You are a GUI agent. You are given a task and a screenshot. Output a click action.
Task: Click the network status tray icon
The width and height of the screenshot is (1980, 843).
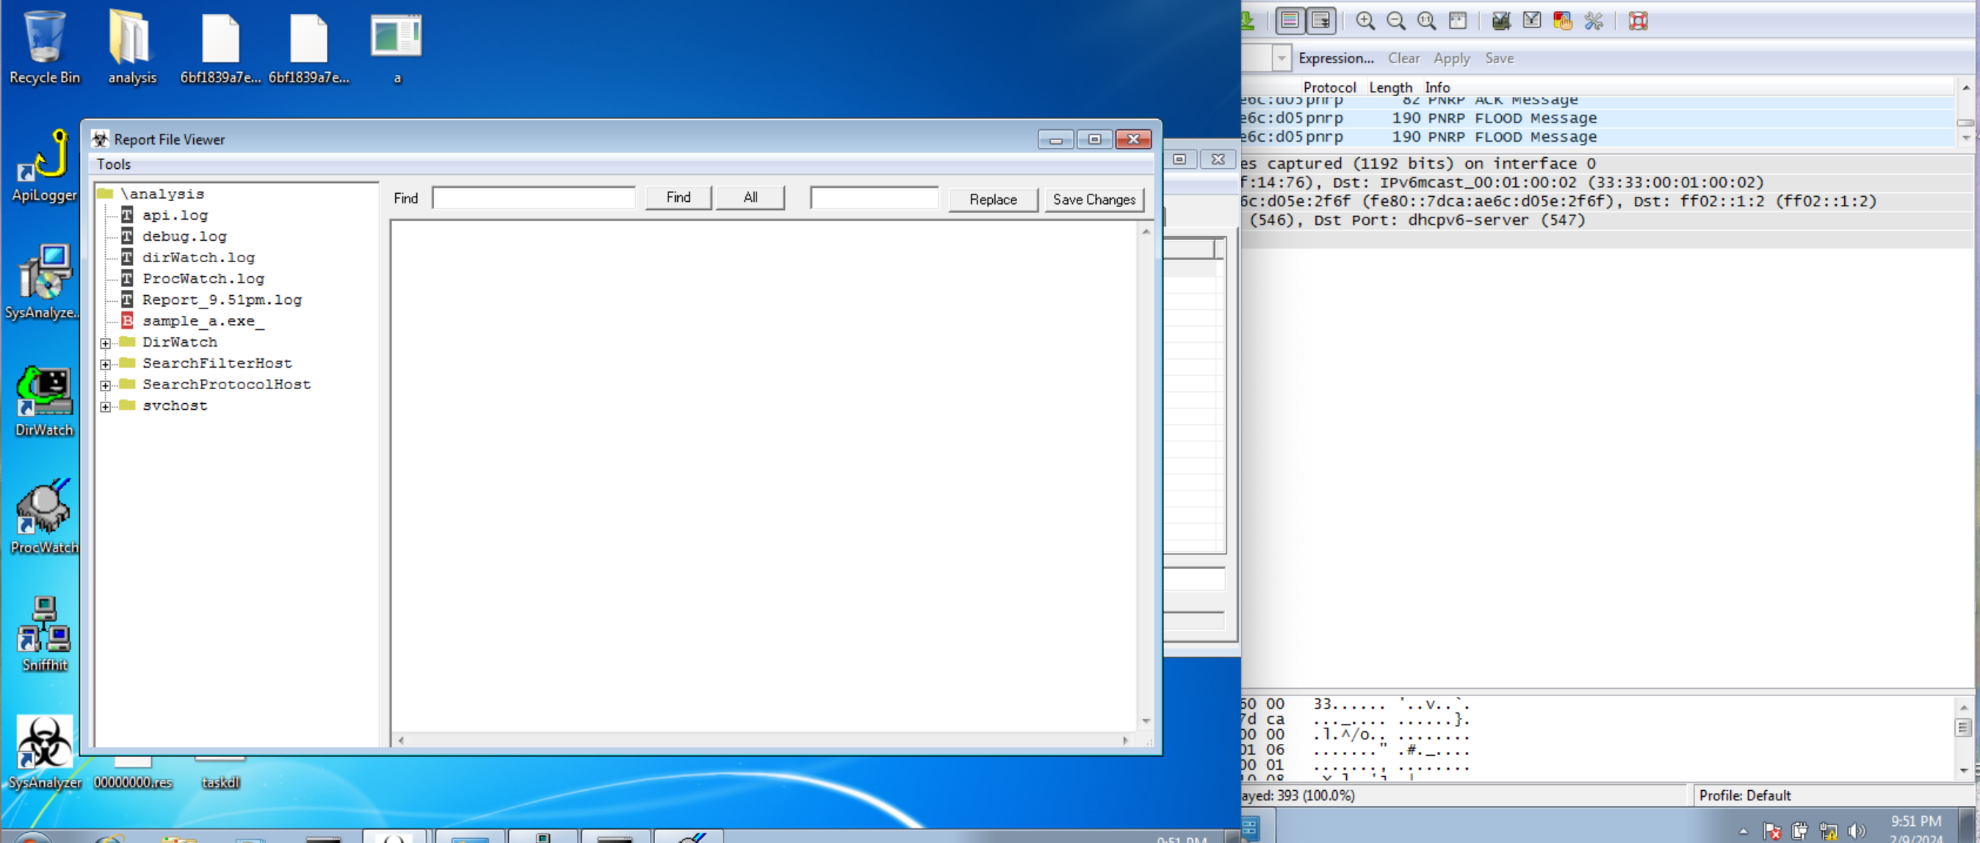click(1829, 831)
